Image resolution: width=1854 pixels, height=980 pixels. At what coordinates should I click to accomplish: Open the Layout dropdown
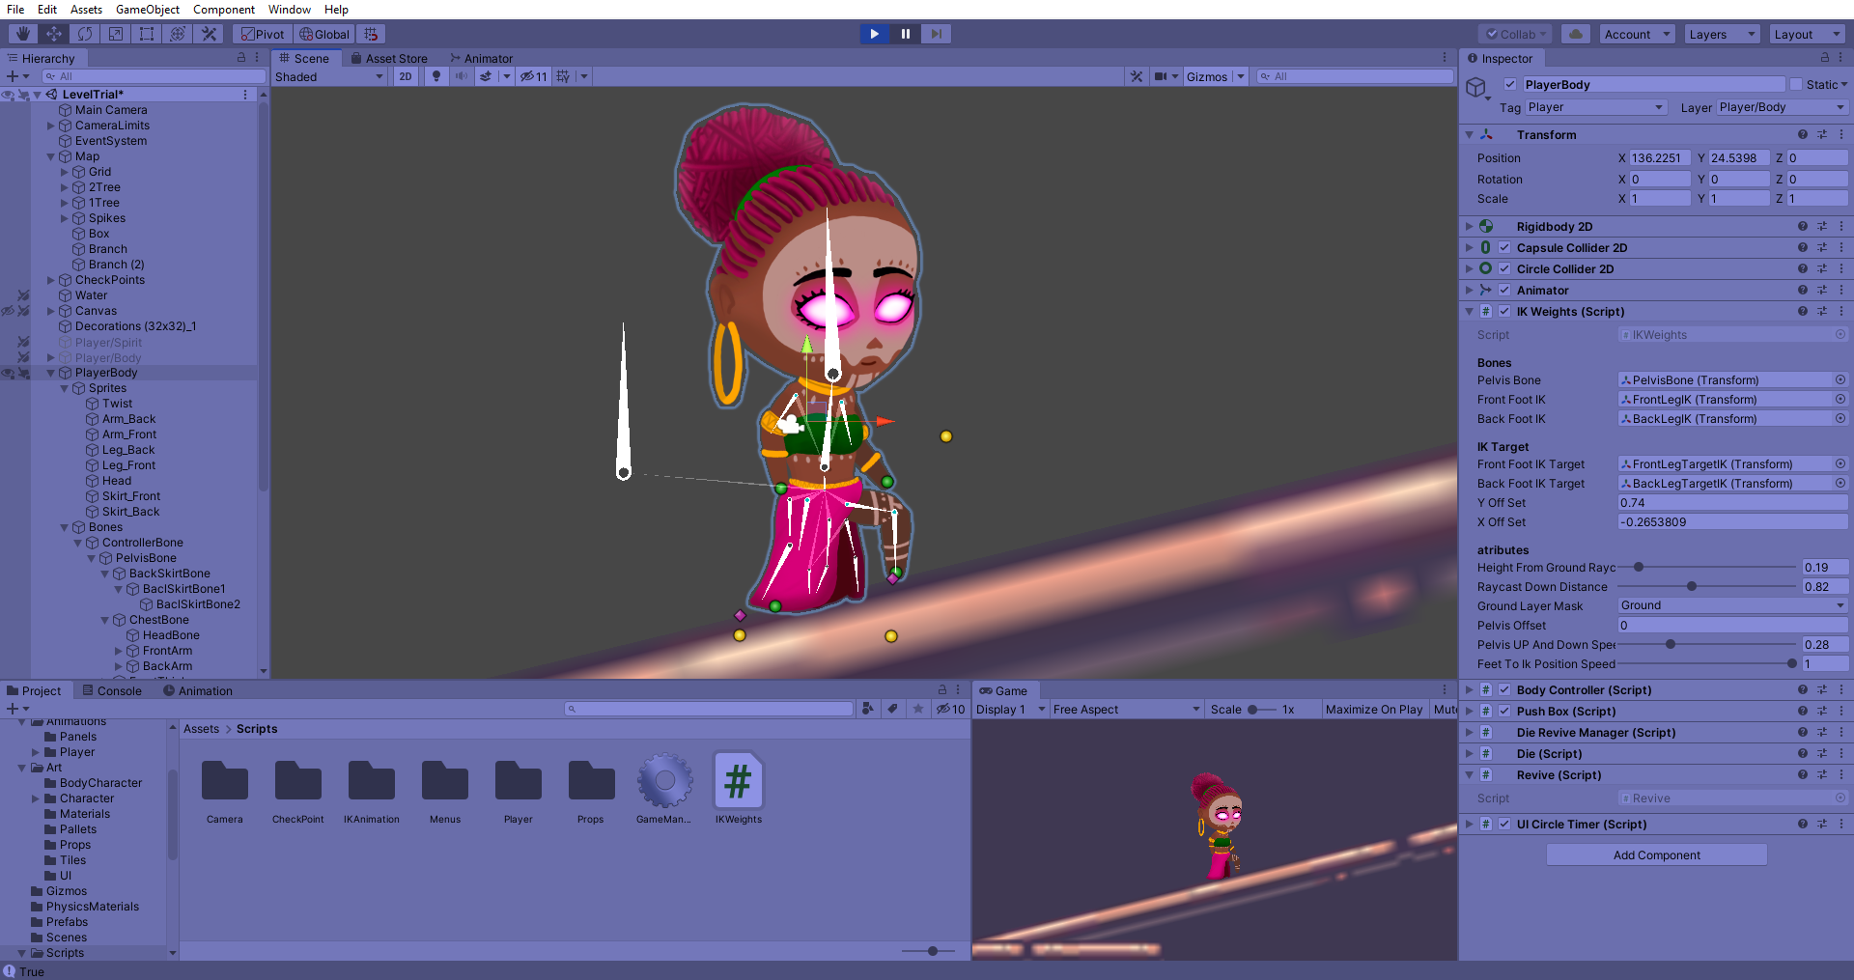point(1808,34)
